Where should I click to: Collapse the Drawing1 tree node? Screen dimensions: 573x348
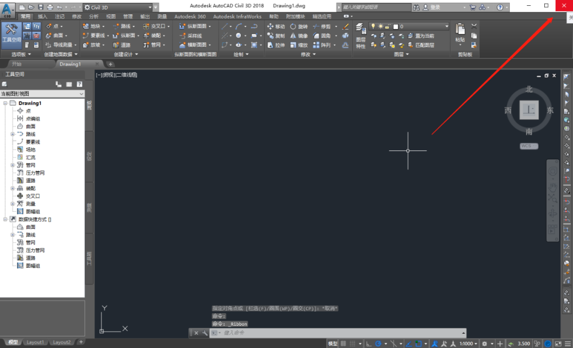[x=5, y=103]
